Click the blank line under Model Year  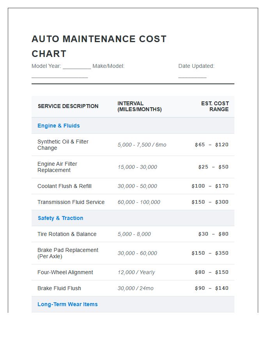tap(60, 78)
